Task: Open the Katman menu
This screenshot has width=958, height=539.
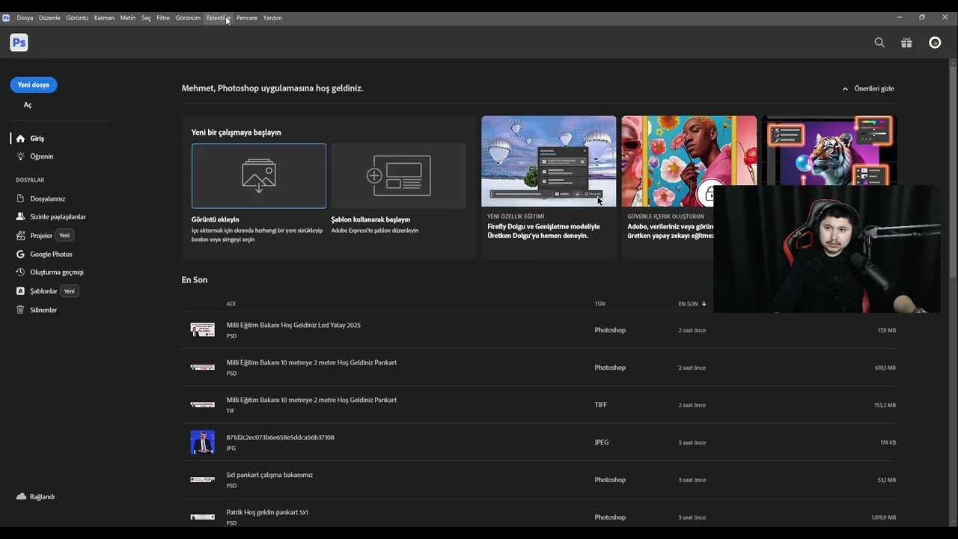Action: tap(104, 18)
